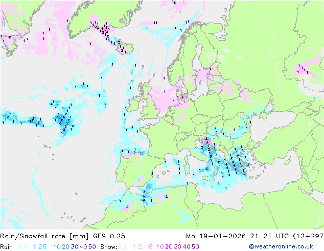Image resolution: width=324 pixels, height=251 pixels.
Task: Click the '21..21 UTC' time text
Action: click(269, 236)
